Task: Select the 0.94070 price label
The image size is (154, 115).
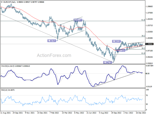Action: point(108,62)
